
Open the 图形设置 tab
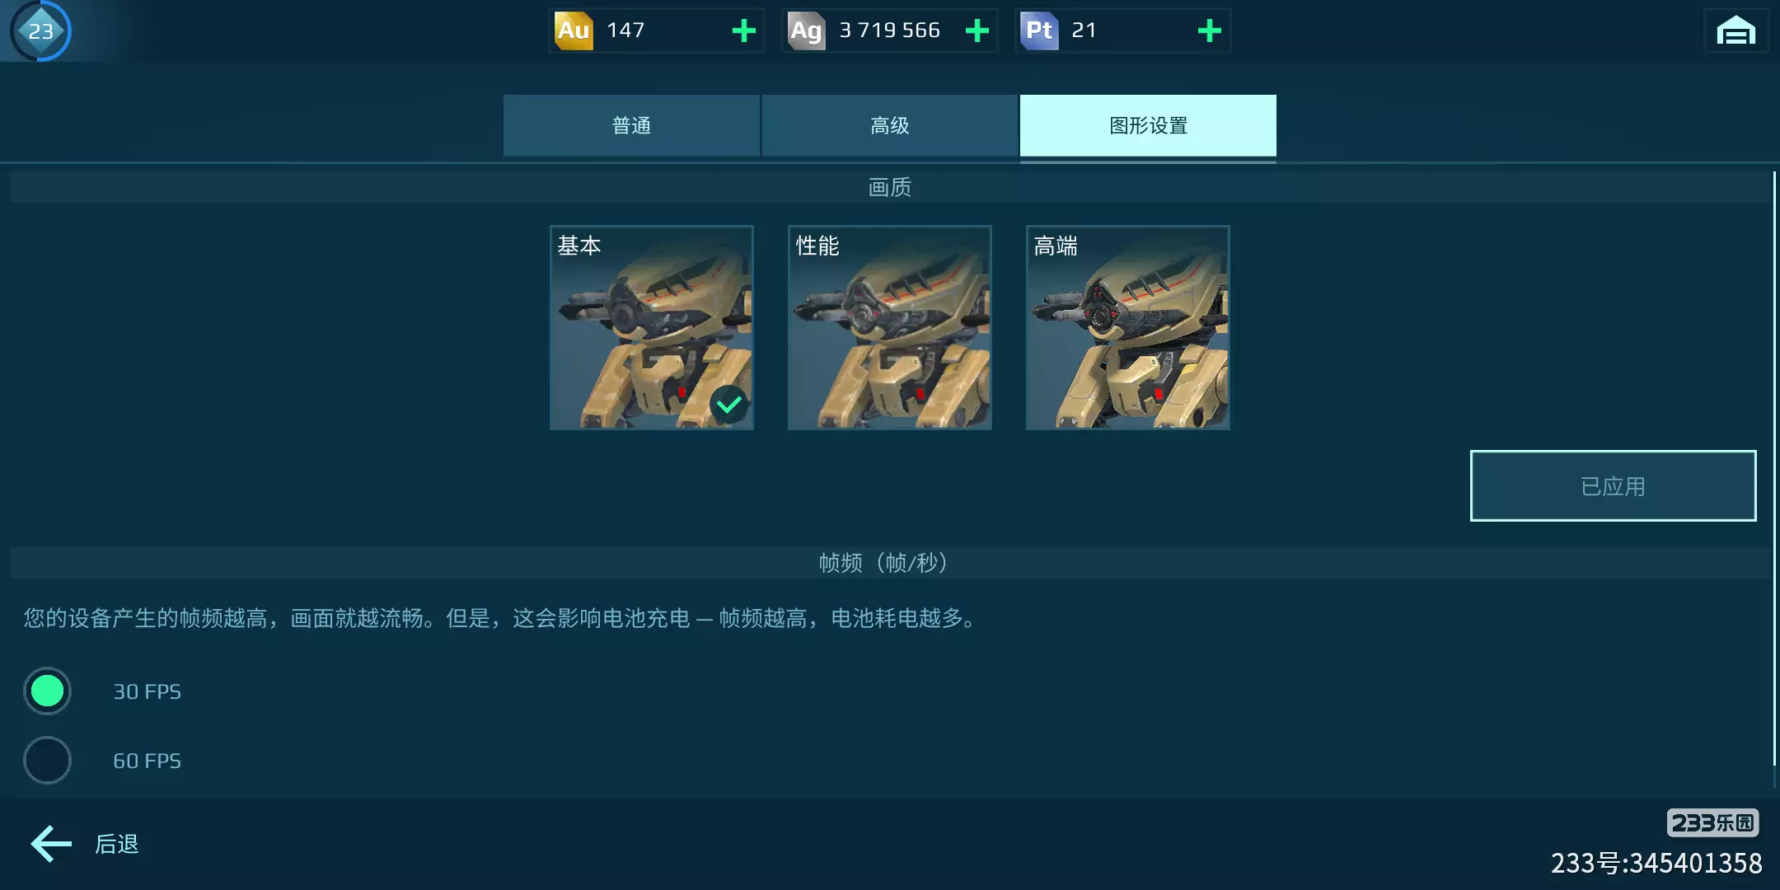click(1148, 125)
